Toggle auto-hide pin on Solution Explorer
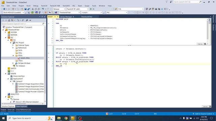 pyautogui.click(x=42, y=17)
